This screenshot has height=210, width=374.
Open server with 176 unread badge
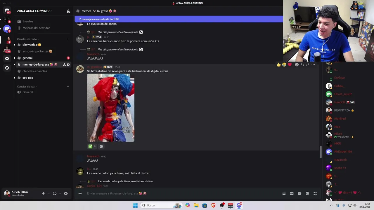click(7, 49)
